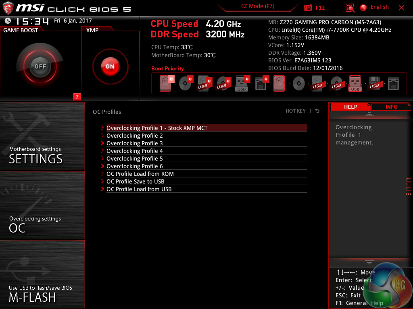Click the 15:34 system time display
The width and height of the screenshot is (413, 309).
click(32, 21)
